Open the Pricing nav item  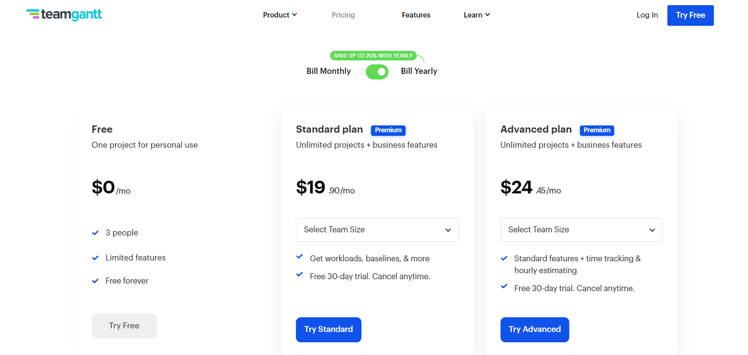pos(343,15)
